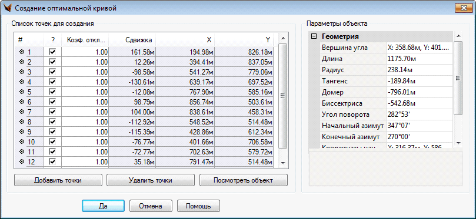This screenshot has width=476, height=219.
Task: Select the point marker icon for row 4
Action: [x=22, y=82]
